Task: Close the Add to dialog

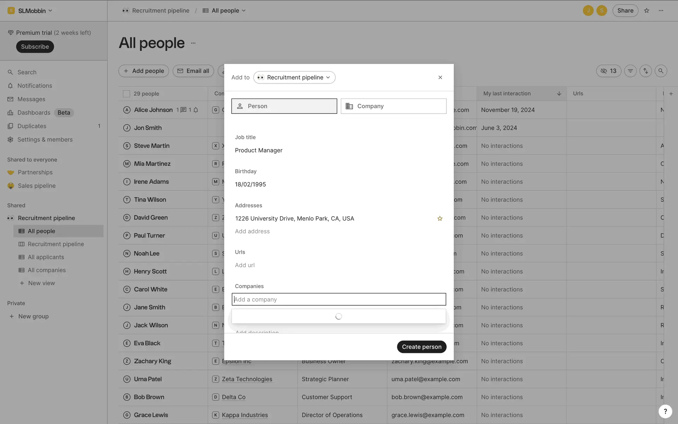Action: point(440,77)
